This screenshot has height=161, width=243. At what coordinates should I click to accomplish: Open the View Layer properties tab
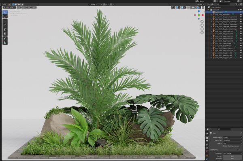207,144
